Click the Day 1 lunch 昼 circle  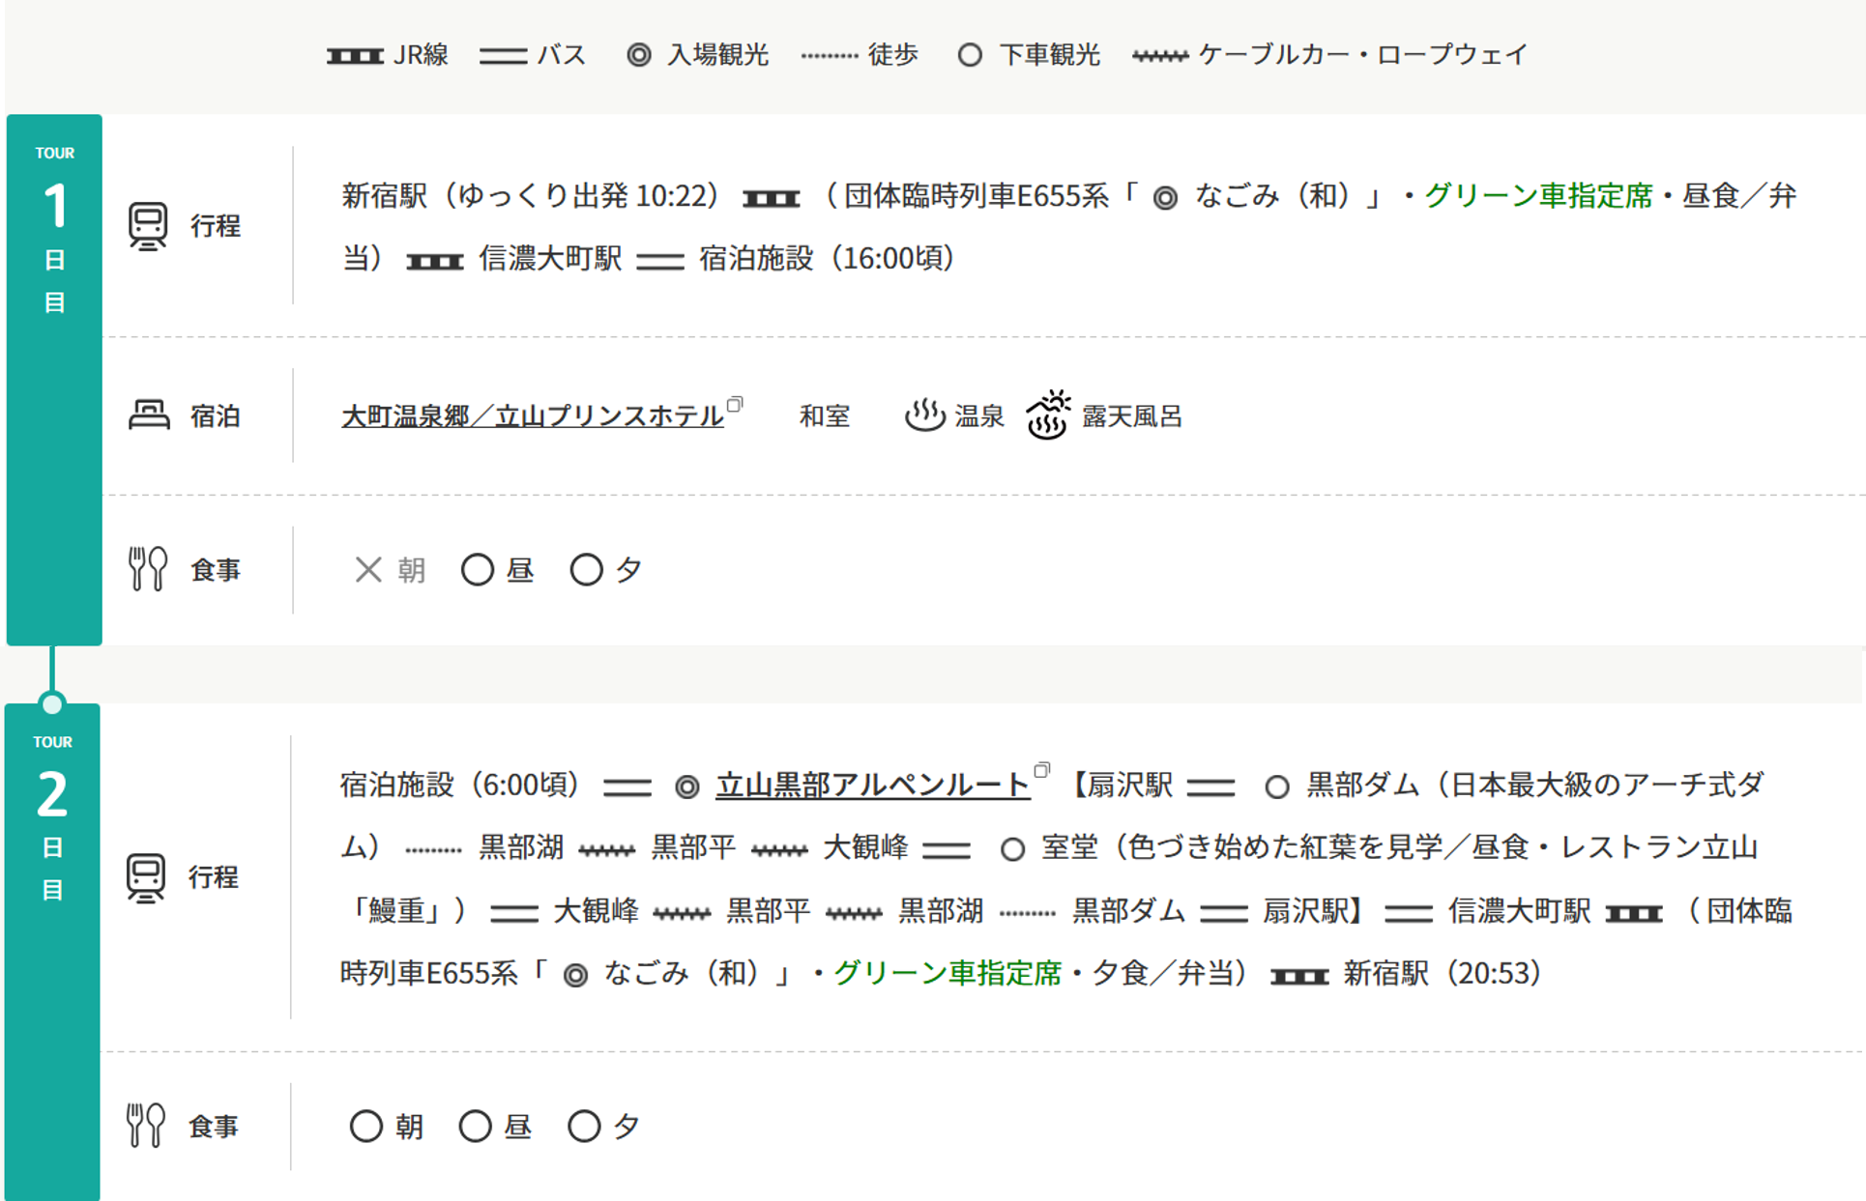(477, 569)
